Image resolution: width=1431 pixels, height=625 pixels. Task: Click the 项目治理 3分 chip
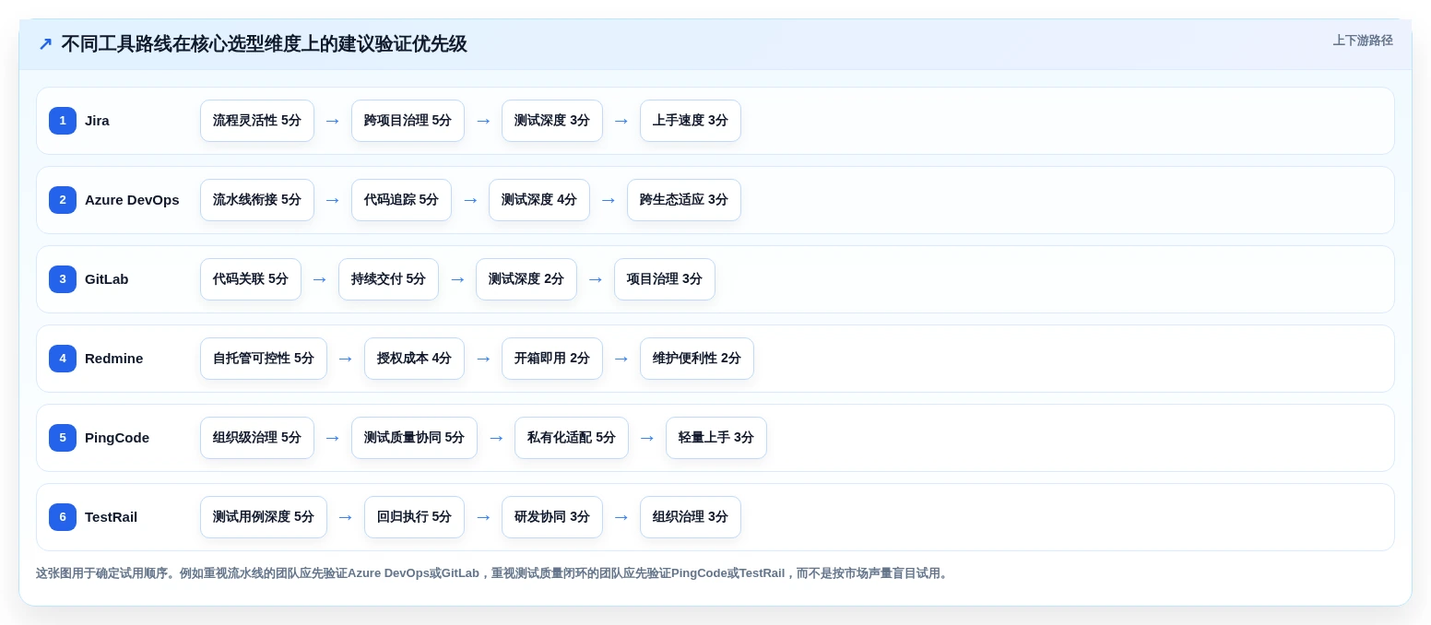tap(665, 279)
